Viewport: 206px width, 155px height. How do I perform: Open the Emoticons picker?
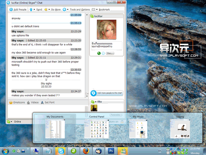tap(17, 103)
